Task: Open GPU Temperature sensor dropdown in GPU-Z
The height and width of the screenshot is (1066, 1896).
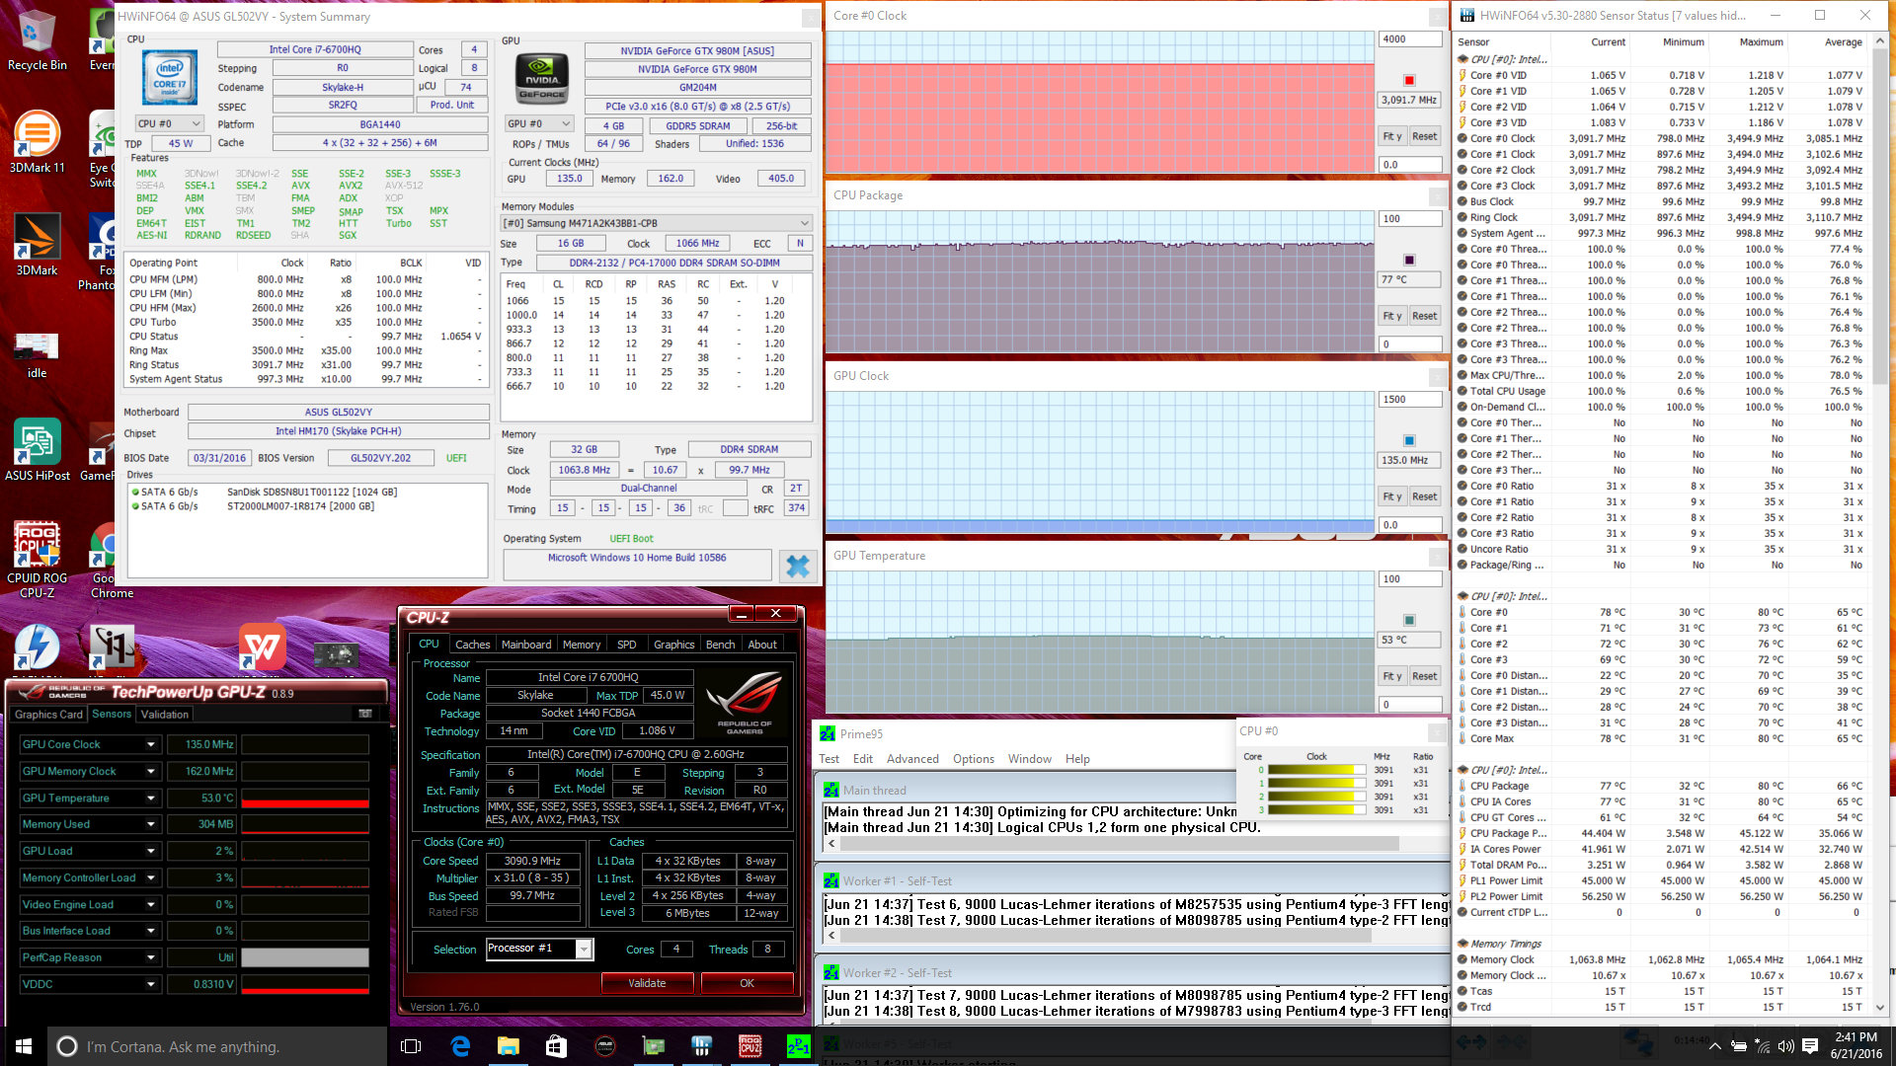Action: 151,798
